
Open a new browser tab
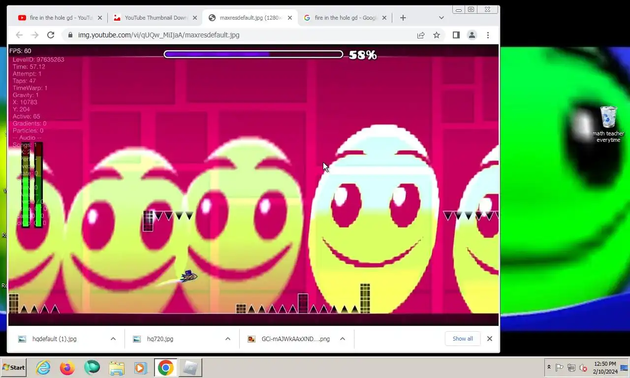(x=403, y=18)
